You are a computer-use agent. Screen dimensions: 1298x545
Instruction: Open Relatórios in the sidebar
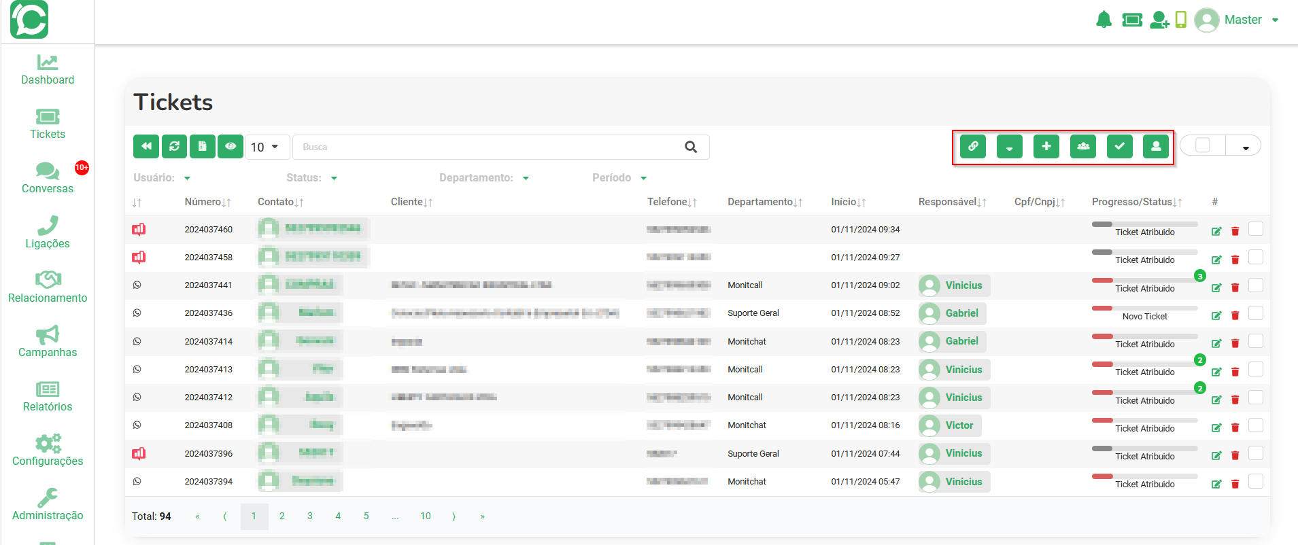(48, 396)
